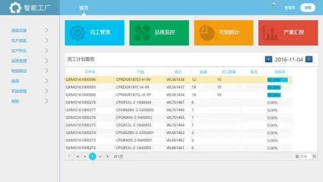
Task: Select order QXMO161000093
Action: (x=81, y=87)
